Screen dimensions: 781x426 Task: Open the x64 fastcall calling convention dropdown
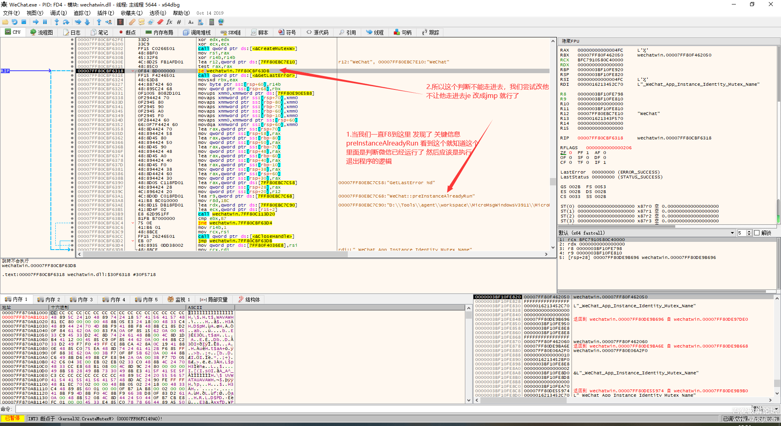tap(732, 233)
